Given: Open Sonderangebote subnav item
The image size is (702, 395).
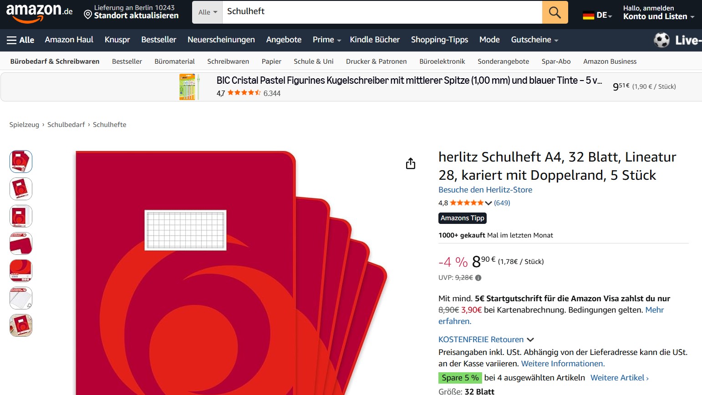Looking at the screenshot, I should point(503,61).
